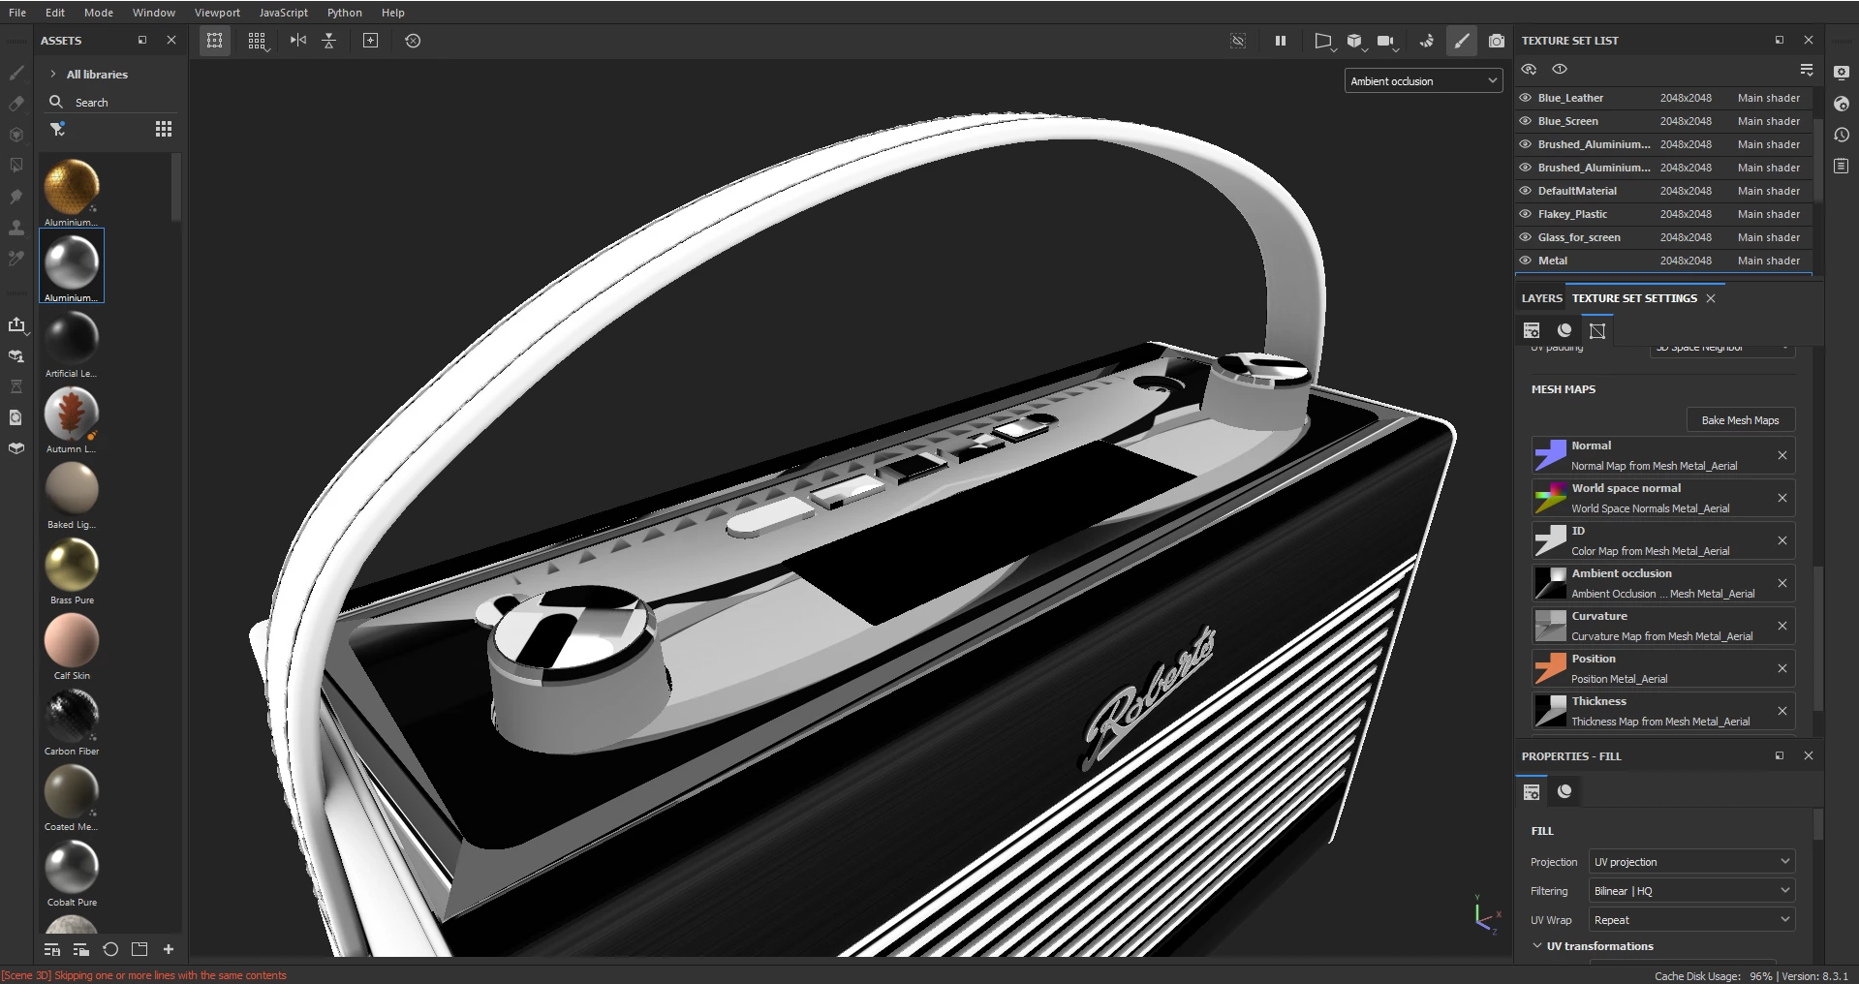Close the Texture Set Settings tab
The width and height of the screenshot is (1859, 984).
(x=1711, y=298)
